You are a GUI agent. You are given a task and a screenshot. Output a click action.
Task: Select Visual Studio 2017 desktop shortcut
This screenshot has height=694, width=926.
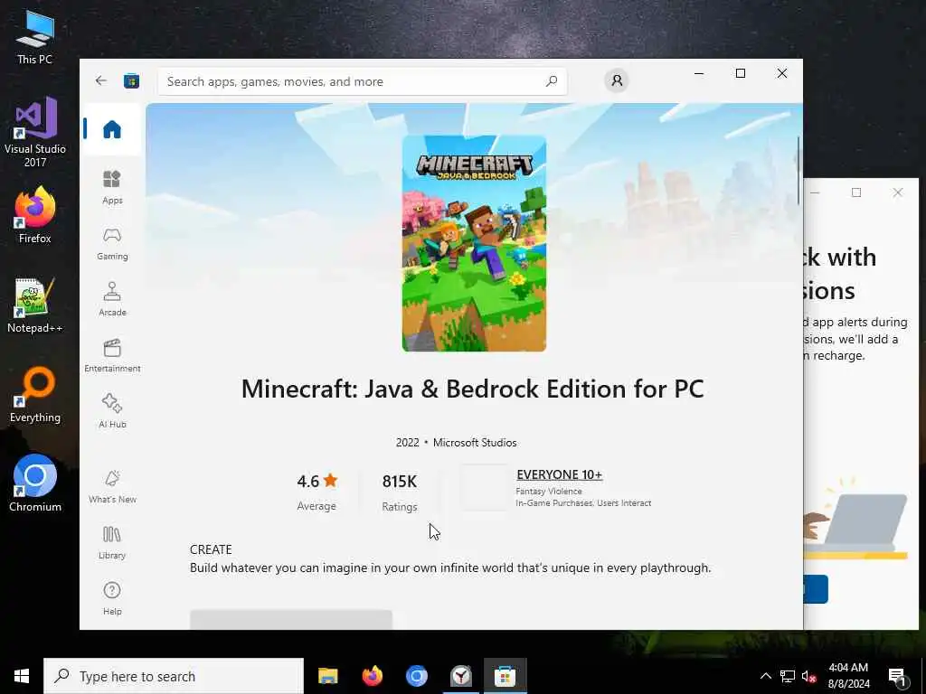[35, 132]
